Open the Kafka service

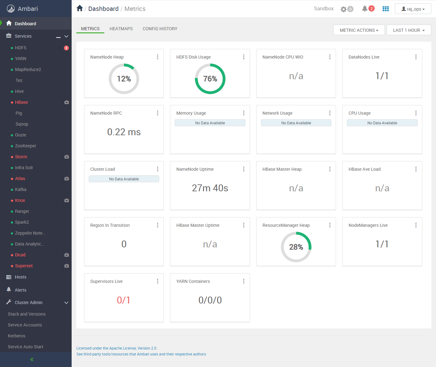[x=21, y=190]
